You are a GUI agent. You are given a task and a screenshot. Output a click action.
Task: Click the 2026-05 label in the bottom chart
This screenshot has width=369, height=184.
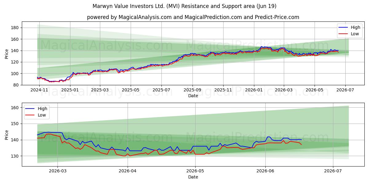pos(195,172)
